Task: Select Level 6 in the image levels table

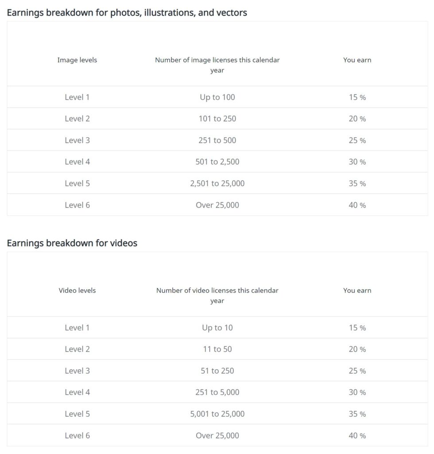Action: tap(77, 205)
